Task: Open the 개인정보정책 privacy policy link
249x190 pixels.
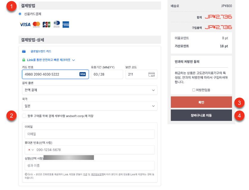Action: (96, 174)
